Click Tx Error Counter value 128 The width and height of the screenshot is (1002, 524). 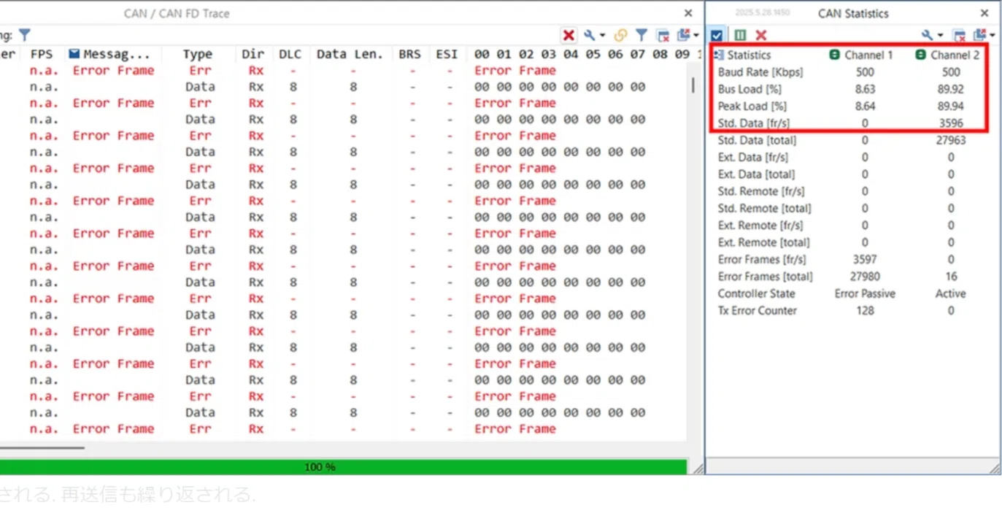point(865,310)
